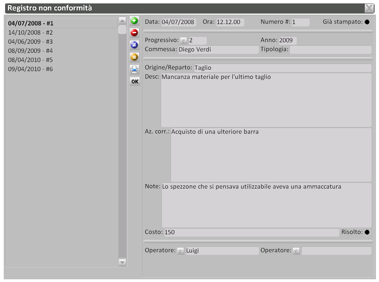The image size is (379, 282).
Task: Click the green plus add record icon
Action: click(x=134, y=21)
